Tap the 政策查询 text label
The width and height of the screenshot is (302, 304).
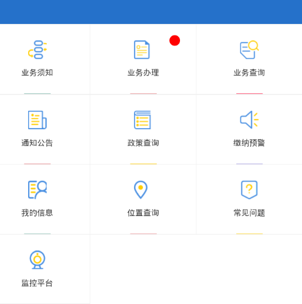143,143
